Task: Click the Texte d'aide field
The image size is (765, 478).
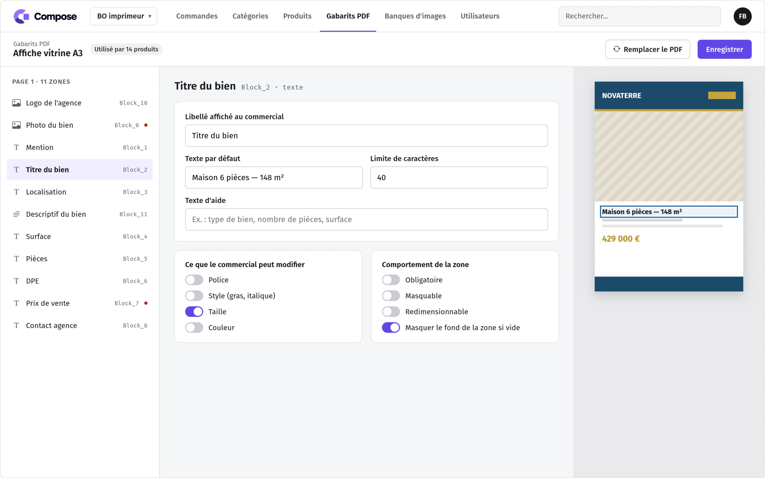Action: pos(366,219)
